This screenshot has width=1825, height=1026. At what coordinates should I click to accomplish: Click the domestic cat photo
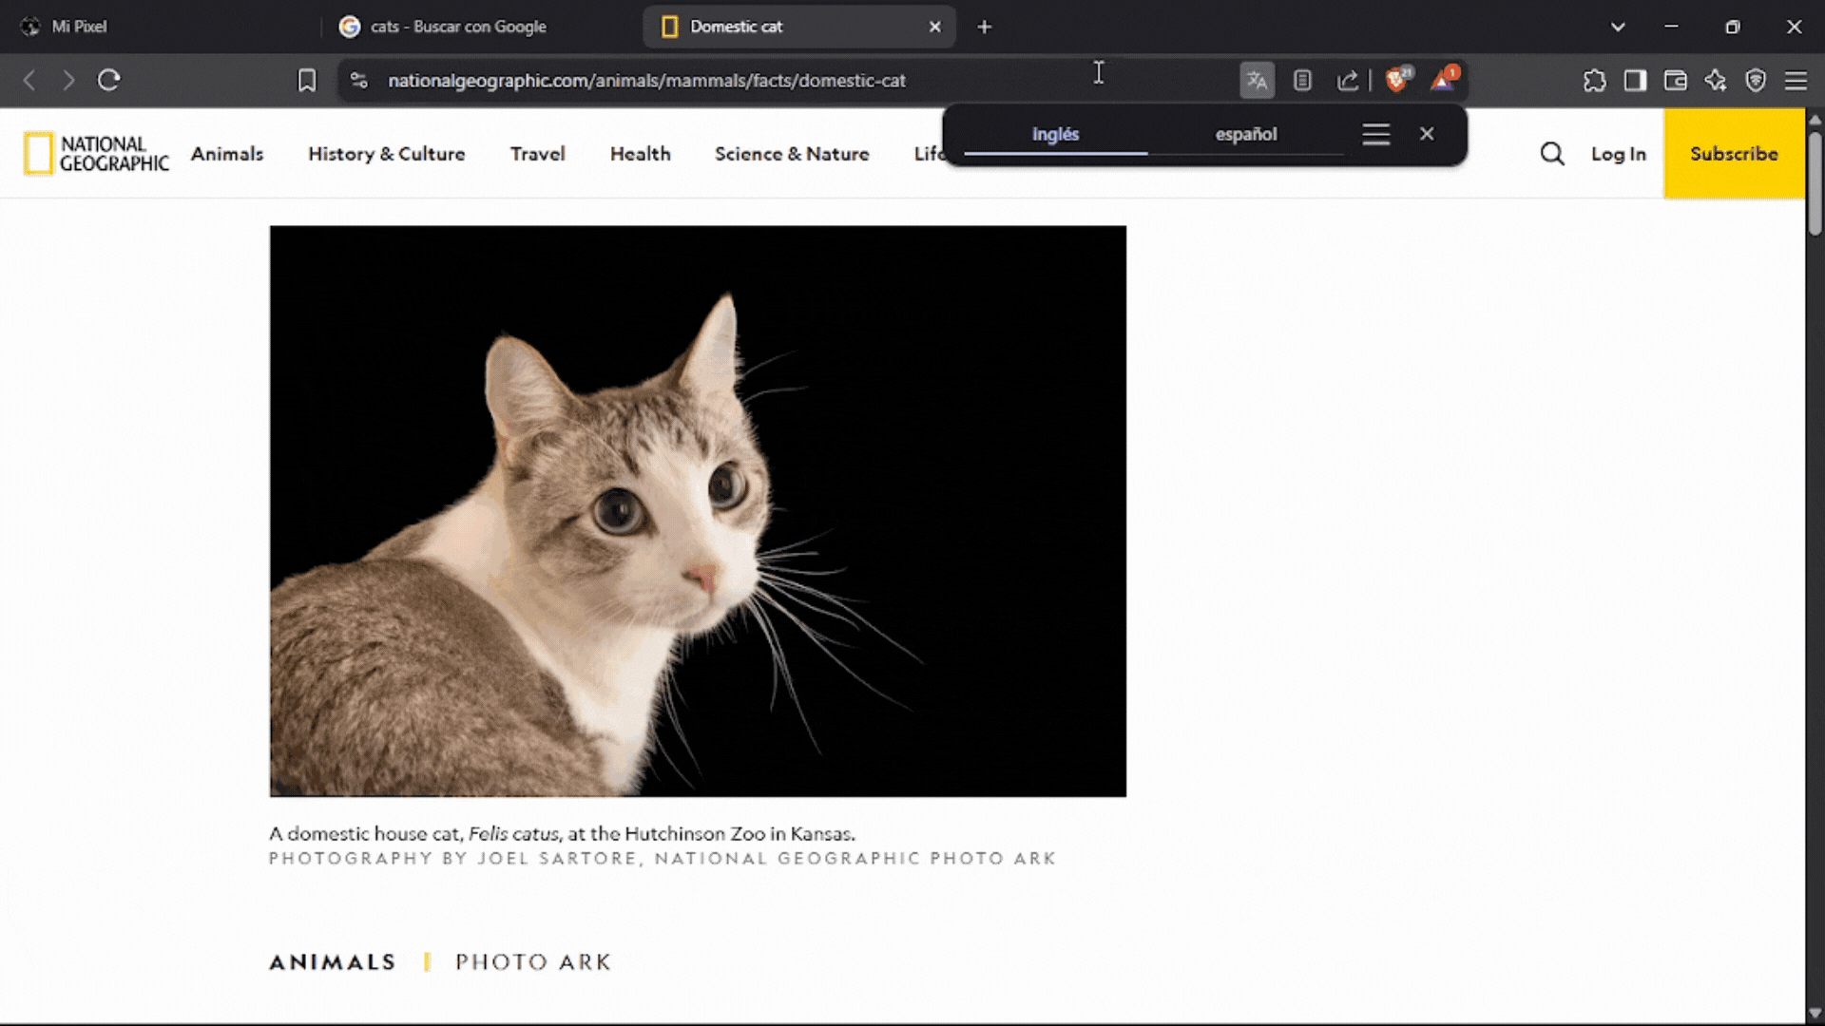(x=698, y=511)
